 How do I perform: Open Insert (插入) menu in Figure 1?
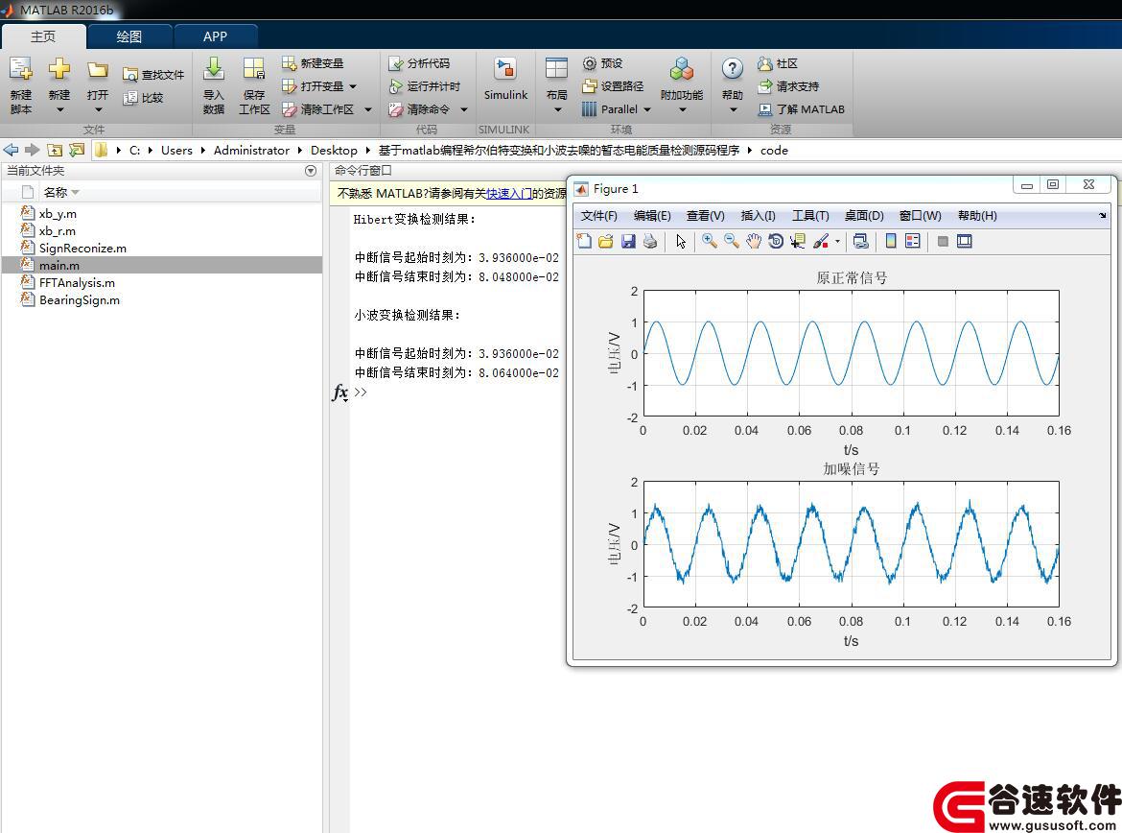tap(758, 216)
